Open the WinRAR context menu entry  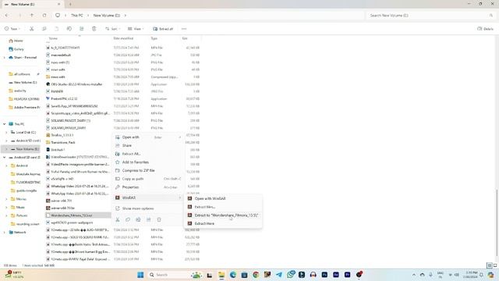[x=148, y=197]
